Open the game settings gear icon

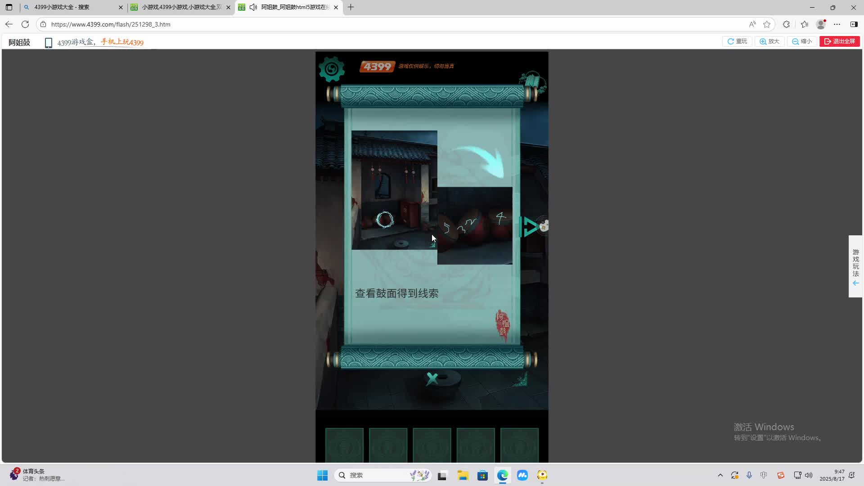click(332, 69)
